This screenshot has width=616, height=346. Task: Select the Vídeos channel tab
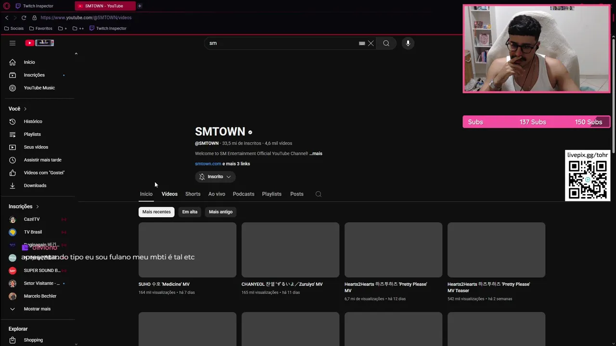tap(169, 194)
